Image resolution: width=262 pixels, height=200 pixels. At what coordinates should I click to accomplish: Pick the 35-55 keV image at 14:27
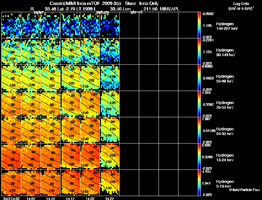click(109, 104)
